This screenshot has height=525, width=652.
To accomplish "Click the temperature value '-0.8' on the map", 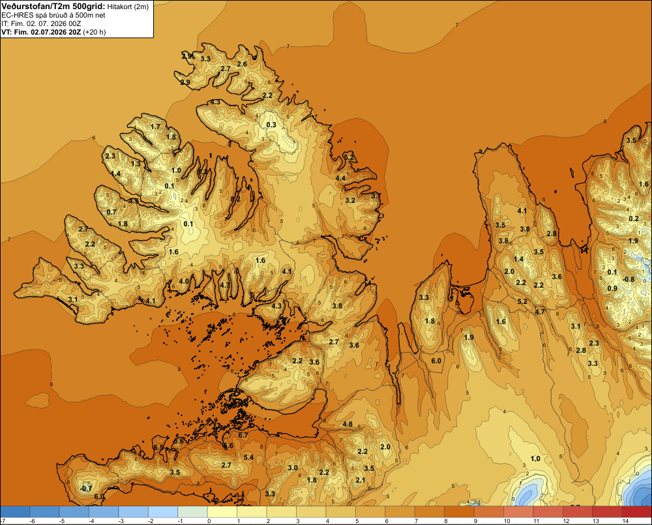I will (x=629, y=279).
